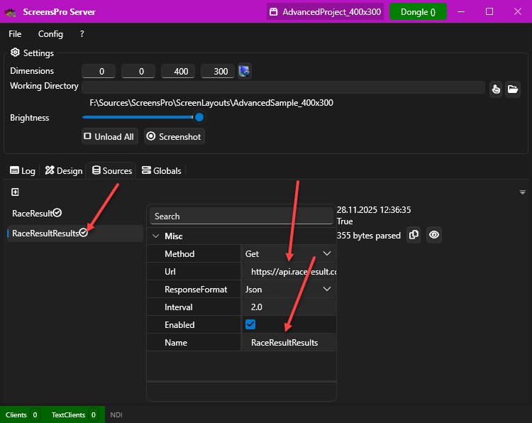This screenshot has width=532, height=423.
Task: Uncheck the Enabled checkbox
Action: pyautogui.click(x=250, y=324)
